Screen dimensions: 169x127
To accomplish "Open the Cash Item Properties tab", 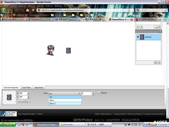I will (x=11, y=87).
